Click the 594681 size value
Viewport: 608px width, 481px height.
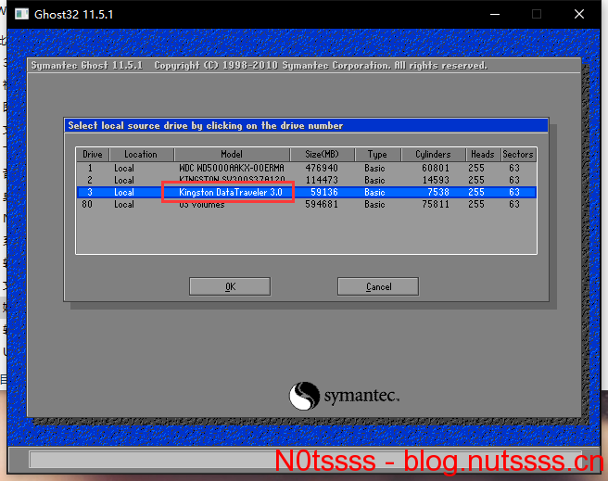(322, 204)
